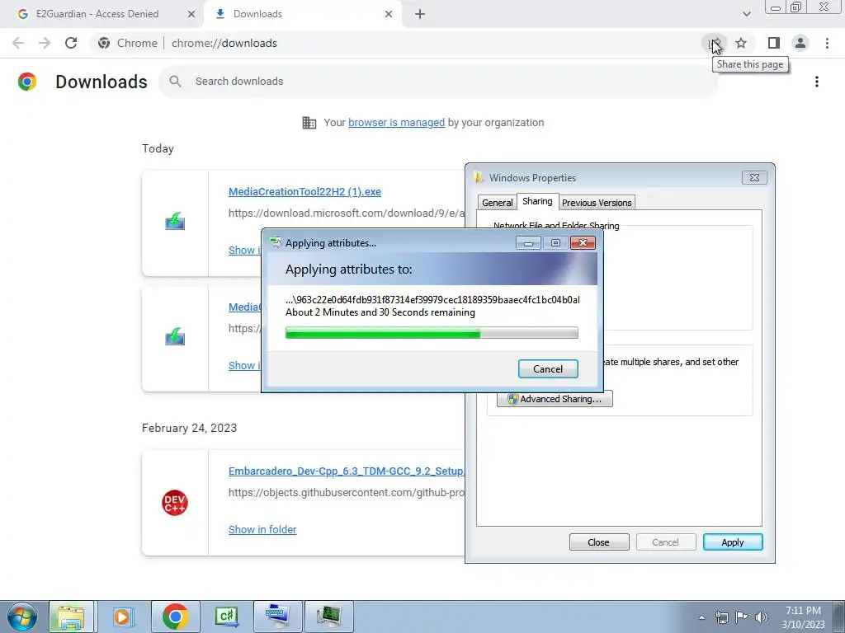Open the Chrome profile avatar
Viewport: 845px width, 633px height.
pyautogui.click(x=800, y=43)
